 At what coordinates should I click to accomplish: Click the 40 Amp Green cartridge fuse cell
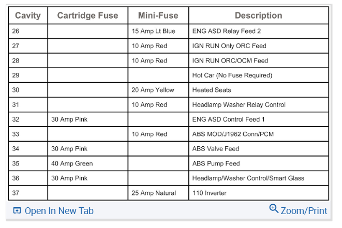(72, 164)
